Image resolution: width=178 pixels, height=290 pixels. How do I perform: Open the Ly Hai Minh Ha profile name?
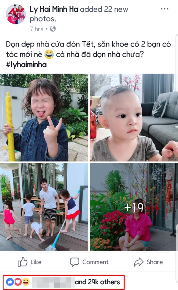pyautogui.click(x=54, y=9)
